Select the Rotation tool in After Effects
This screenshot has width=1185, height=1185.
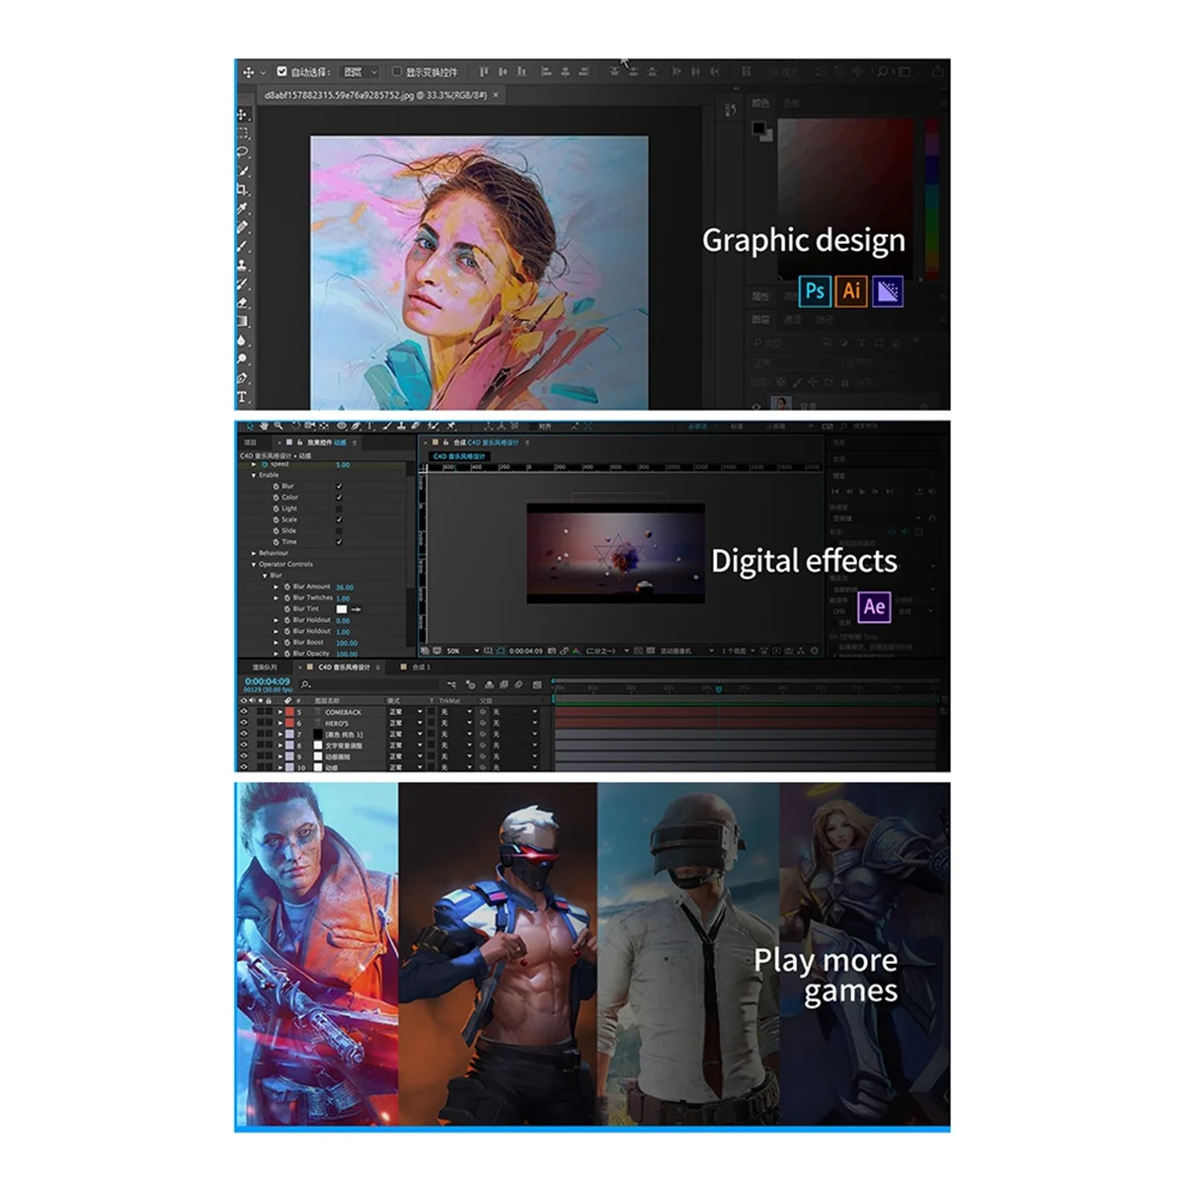tap(296, 426)
